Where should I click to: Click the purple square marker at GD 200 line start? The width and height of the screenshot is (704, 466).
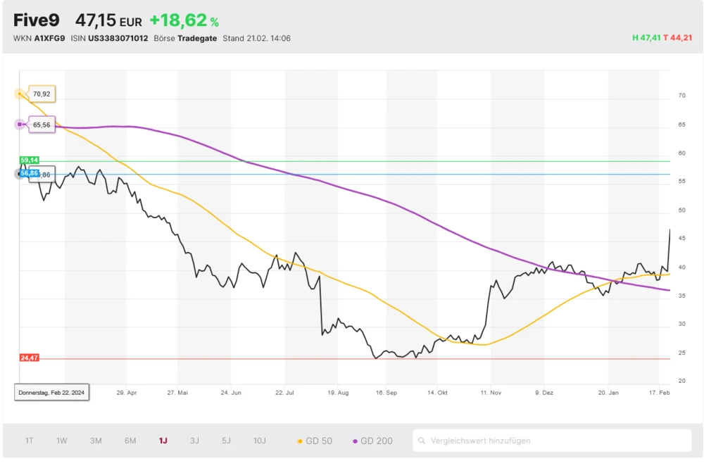(x=19, y=125)
